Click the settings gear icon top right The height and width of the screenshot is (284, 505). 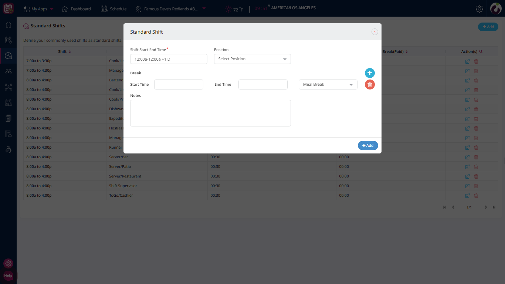pos(479,9)
